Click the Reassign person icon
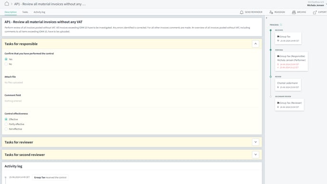Viewport: 327px width, 184px height. (x=271, y=12)
